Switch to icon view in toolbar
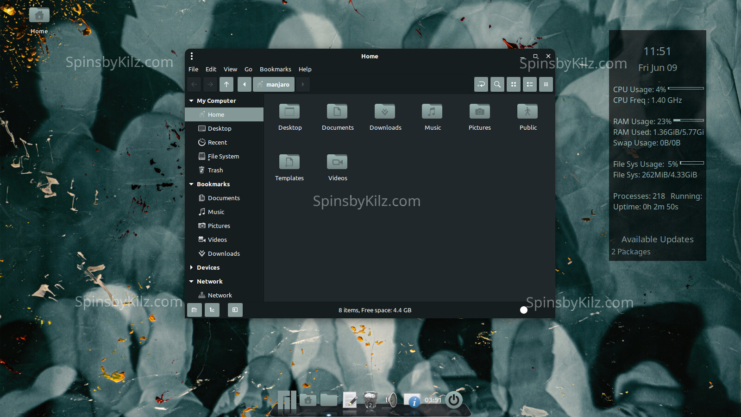The height and width of the screenshot is (417, 741). [x=513, y=84]
